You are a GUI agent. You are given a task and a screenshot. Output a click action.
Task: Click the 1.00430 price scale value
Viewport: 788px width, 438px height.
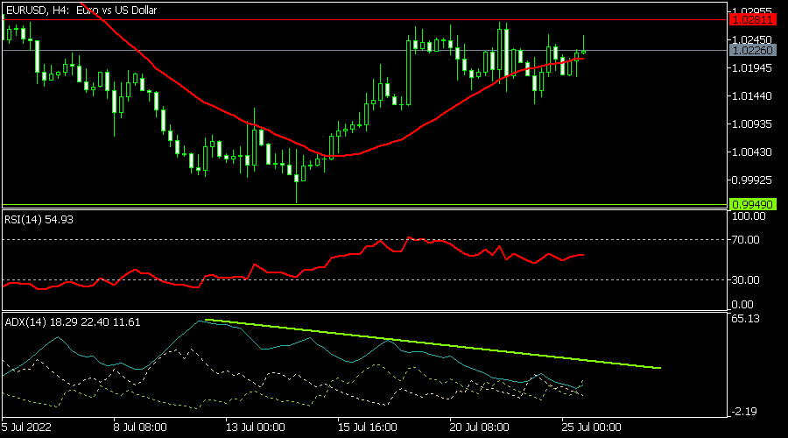click(x=752, y=152)
